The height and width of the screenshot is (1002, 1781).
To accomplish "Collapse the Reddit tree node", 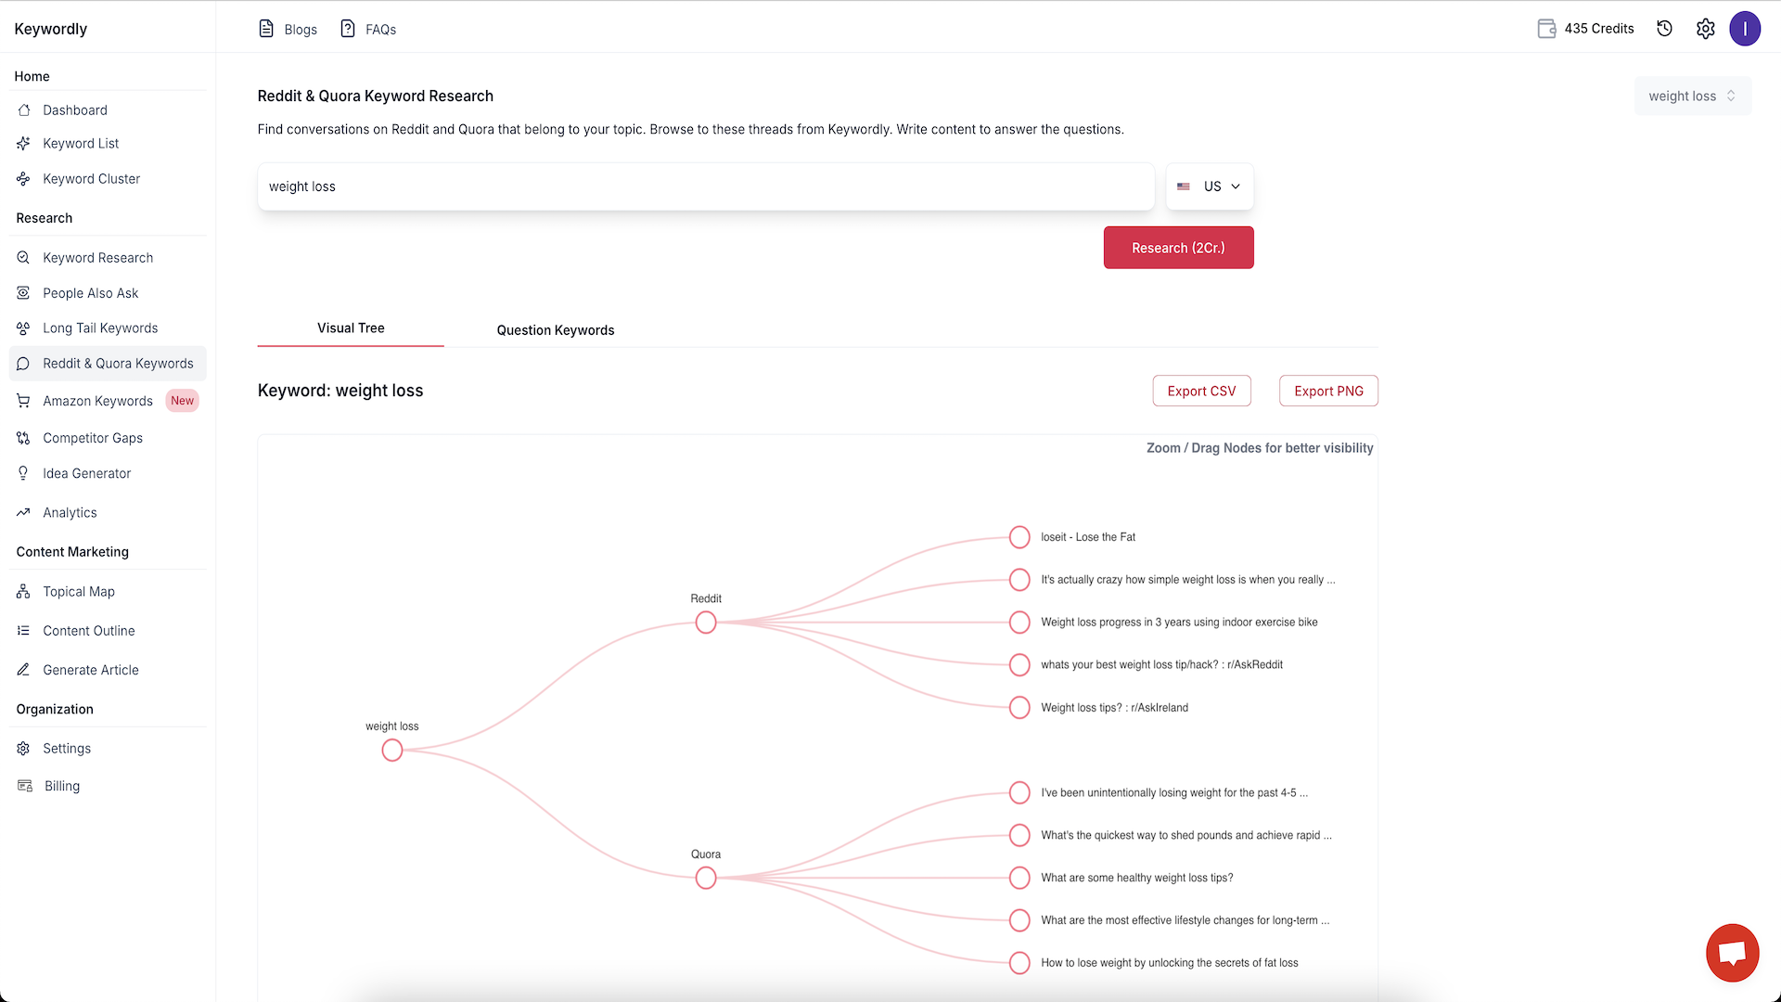I will coord(706,623).
